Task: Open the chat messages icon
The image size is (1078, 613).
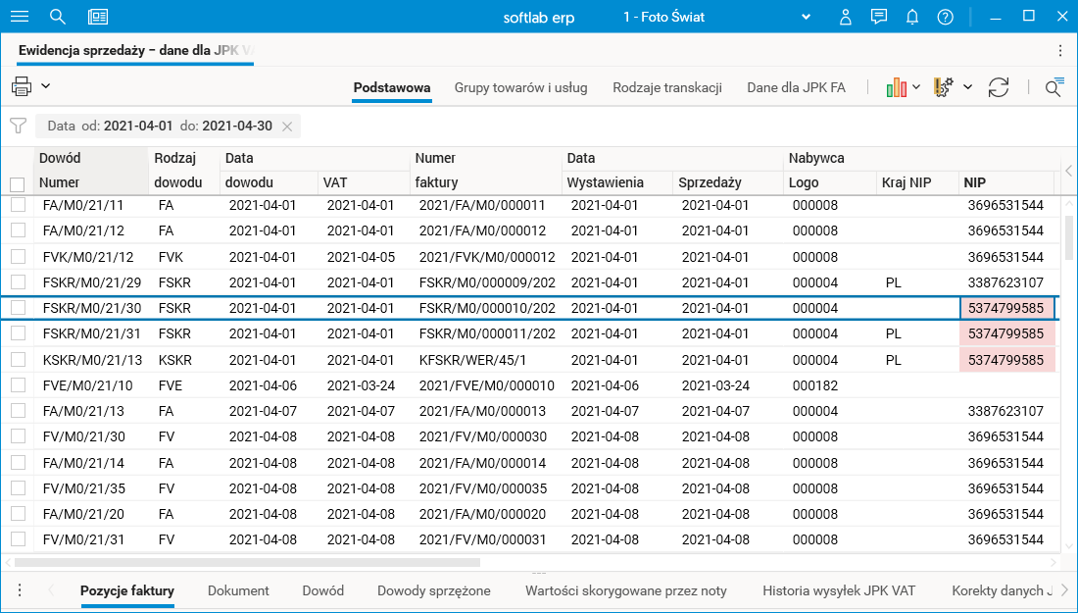Action: click(x=879, y=17)
